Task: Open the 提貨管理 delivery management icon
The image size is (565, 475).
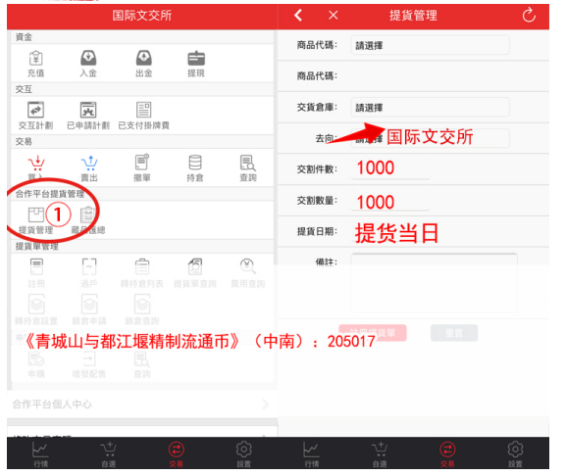Action: [35, 220]
